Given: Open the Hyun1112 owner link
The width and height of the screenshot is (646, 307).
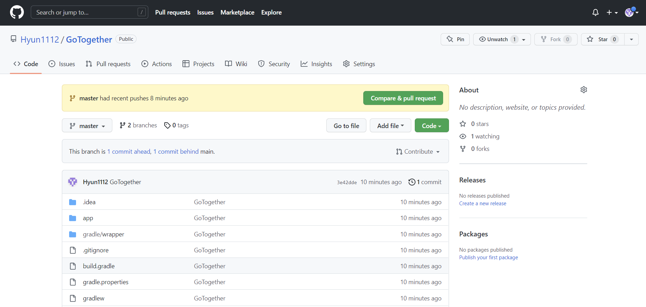Looking at the screenshot, I should click(40, 39).
